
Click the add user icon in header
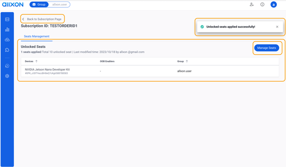[252, 4]
